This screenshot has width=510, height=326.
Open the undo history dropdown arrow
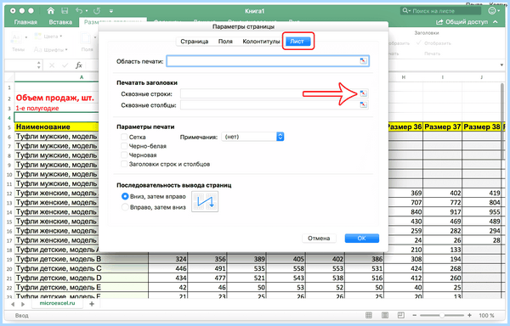[87, 11]
